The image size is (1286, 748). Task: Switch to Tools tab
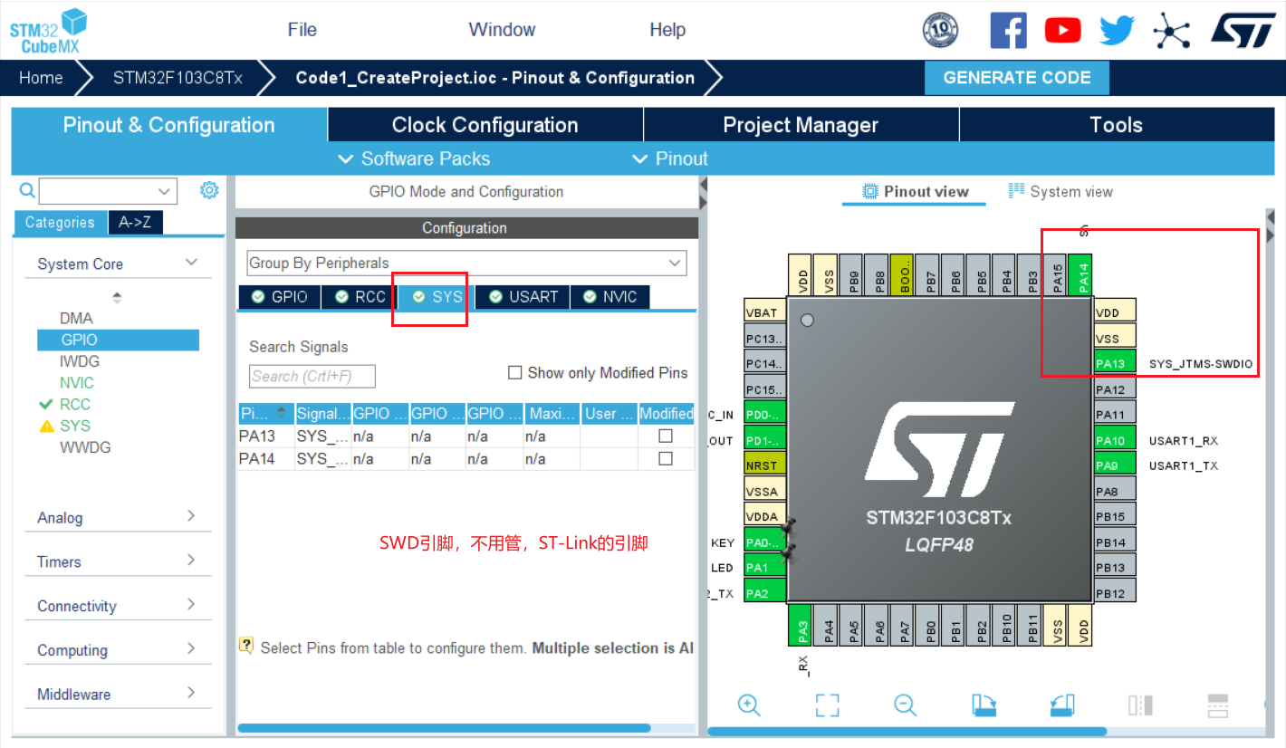coord(1116,125)
